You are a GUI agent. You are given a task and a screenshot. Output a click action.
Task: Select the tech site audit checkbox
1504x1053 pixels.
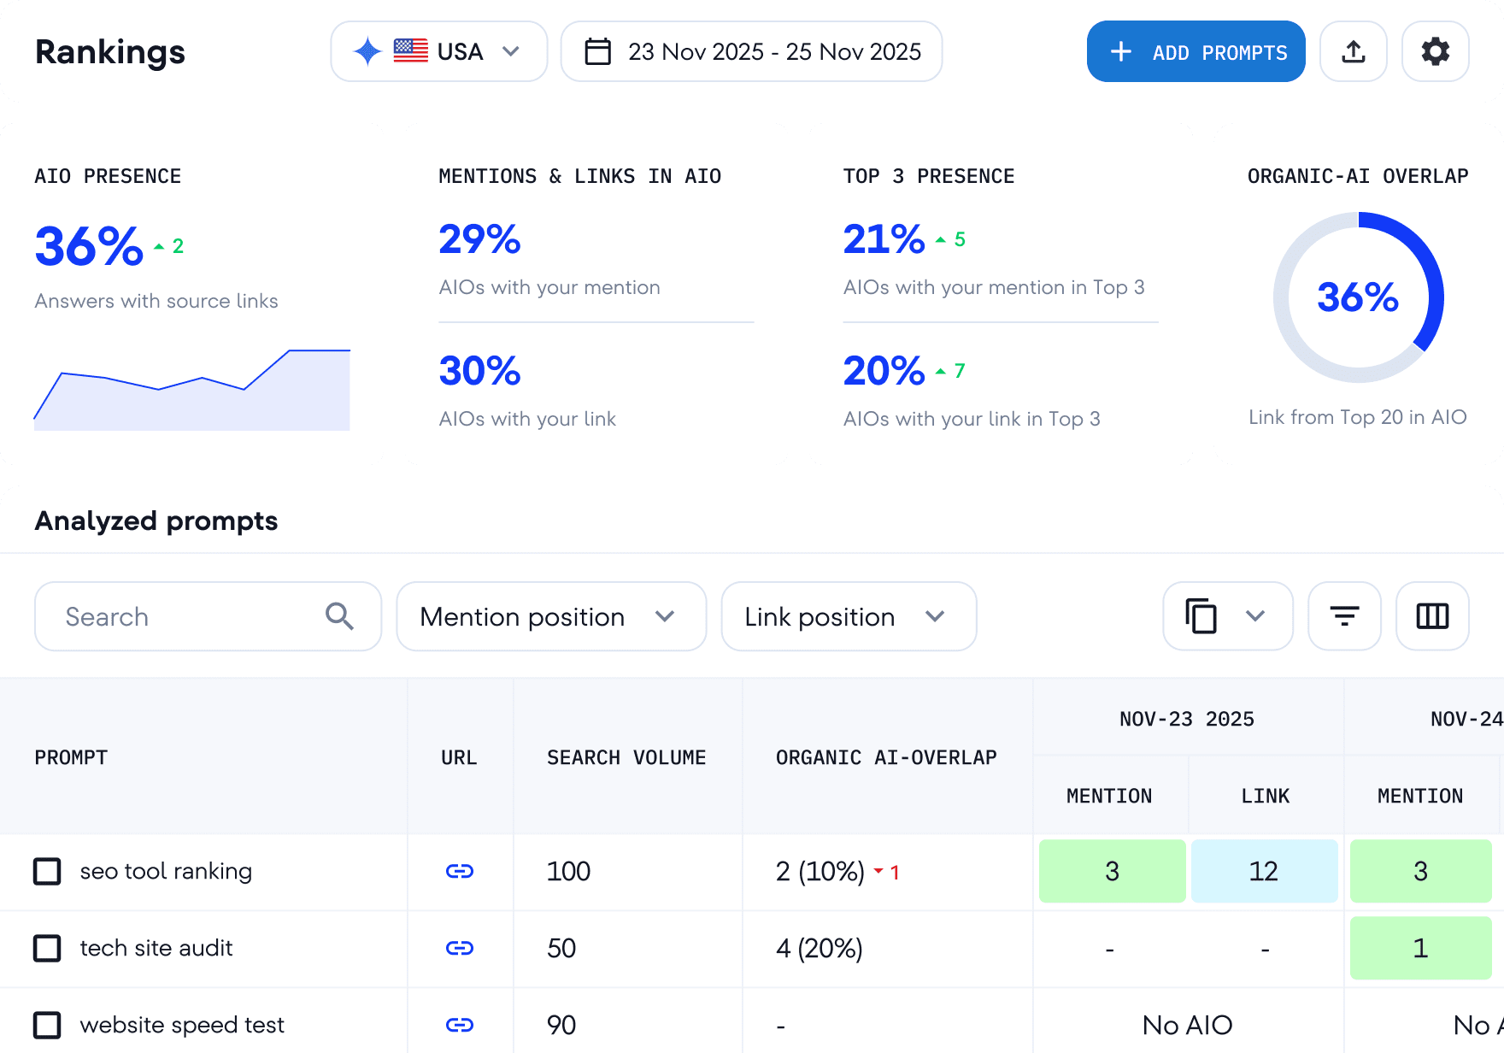tap(47, 948)
